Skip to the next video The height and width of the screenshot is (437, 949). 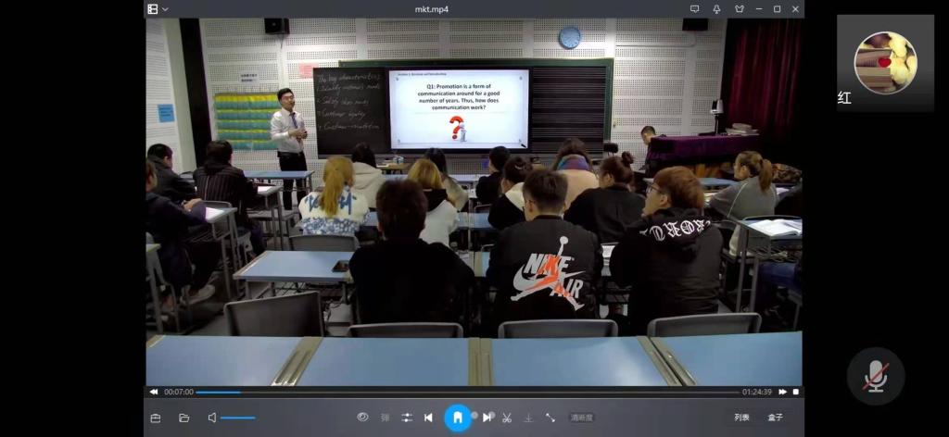(x=487, y=418)
